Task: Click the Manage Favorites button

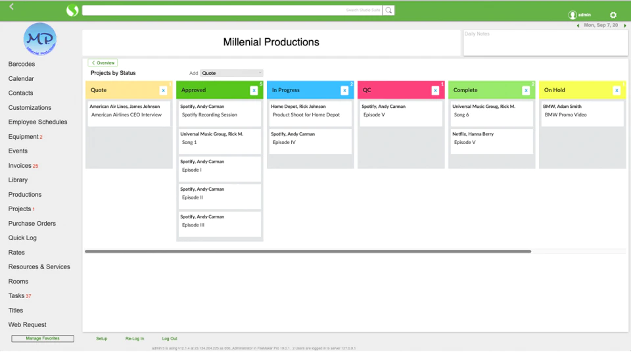Action: [x=43, y=339]
